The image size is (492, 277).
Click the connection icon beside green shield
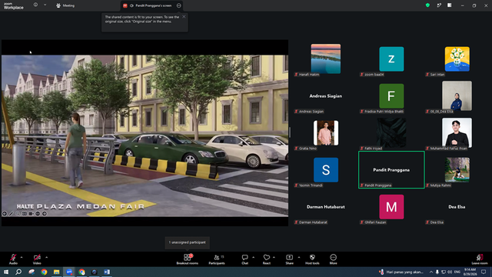[439, 5]
